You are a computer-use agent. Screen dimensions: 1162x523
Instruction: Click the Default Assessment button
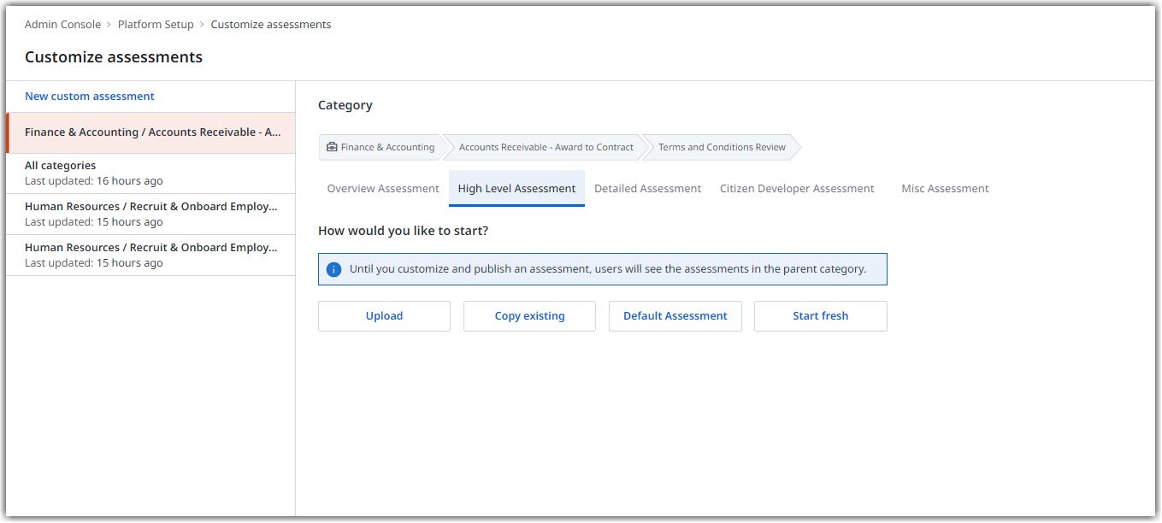coord(675,316)
